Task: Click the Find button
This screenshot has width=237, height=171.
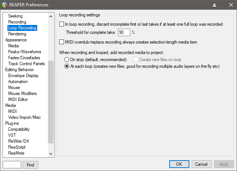Action: 31,165
